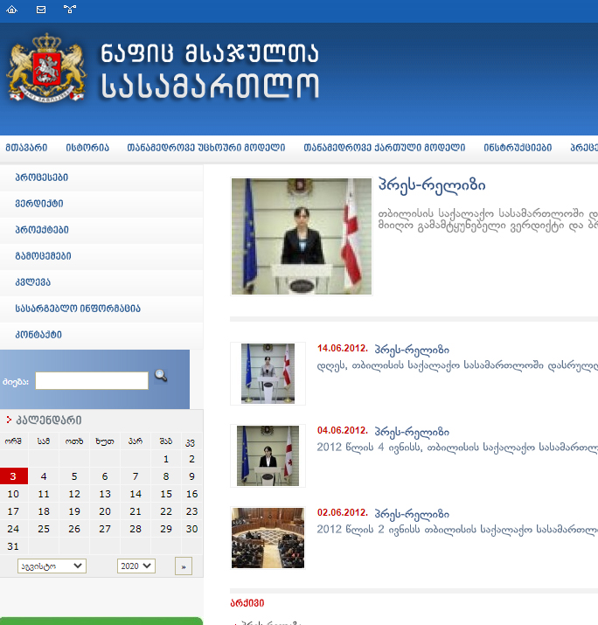Select day 12 in the calendar
This screenshot has width=598, height=625.
(74, 494)
